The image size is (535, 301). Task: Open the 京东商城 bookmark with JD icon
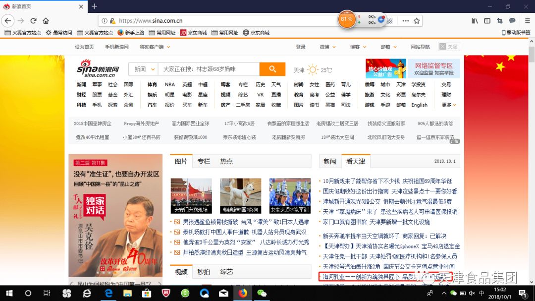coord(194,33)
